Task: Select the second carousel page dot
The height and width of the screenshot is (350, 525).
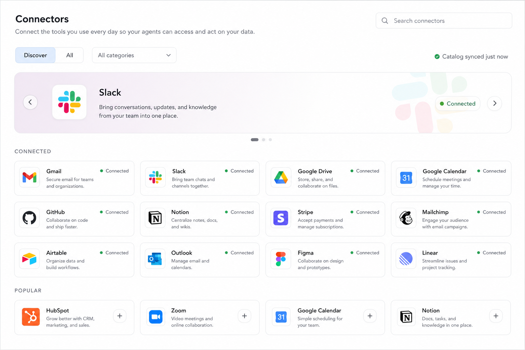Action: point(264,139)
